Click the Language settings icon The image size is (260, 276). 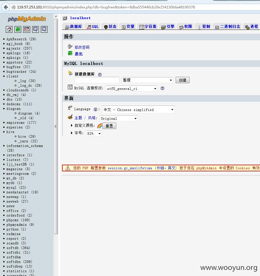[x=70, y=108]
